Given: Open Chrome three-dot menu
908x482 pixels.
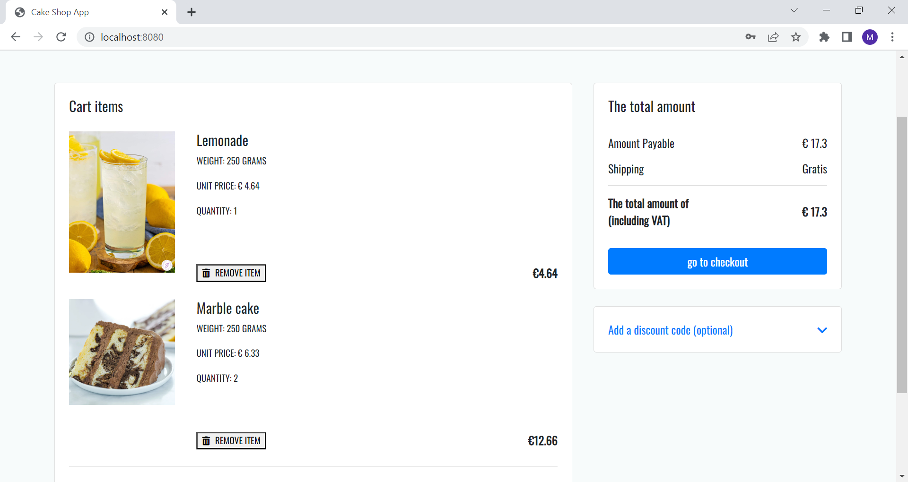Looking at the screenshot, I should tap(892, 37).
